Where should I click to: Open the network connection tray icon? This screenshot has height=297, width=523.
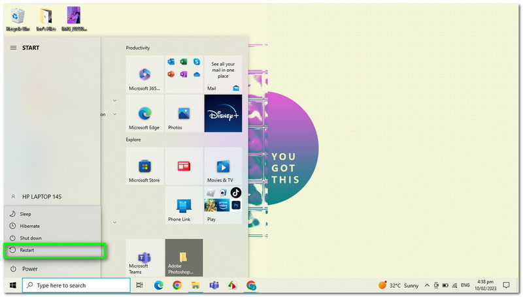[454, 285]
